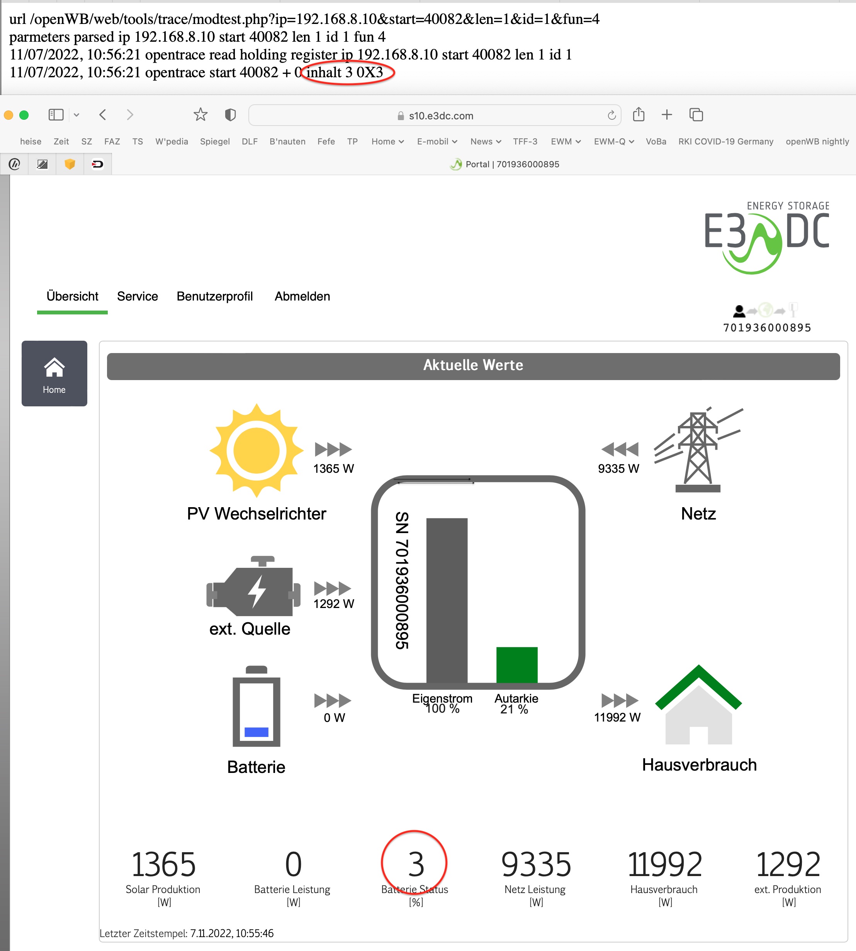Click the PV Wechselrichter sun icon
Image resolution: width=856 pixels, height=951 pixels.
[x=256, y=450]
